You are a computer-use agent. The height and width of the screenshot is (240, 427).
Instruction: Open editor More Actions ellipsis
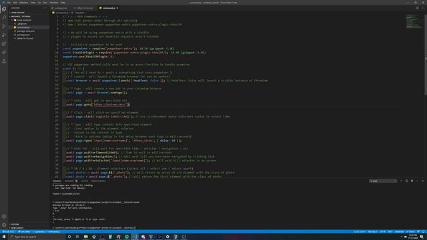422,8
